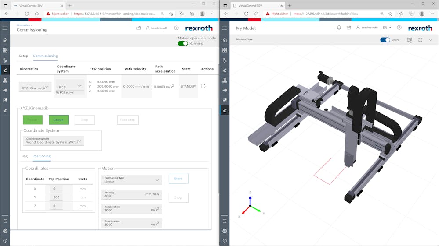Open World Coordinate System dropdown

[53, 141]
